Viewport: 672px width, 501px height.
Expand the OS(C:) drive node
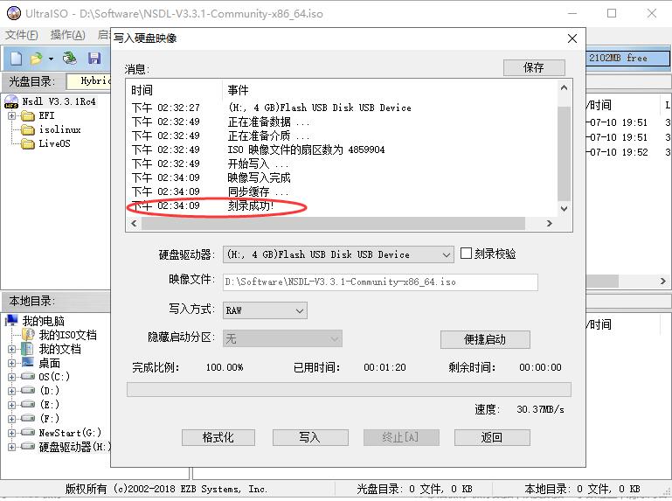pos(12,378)
